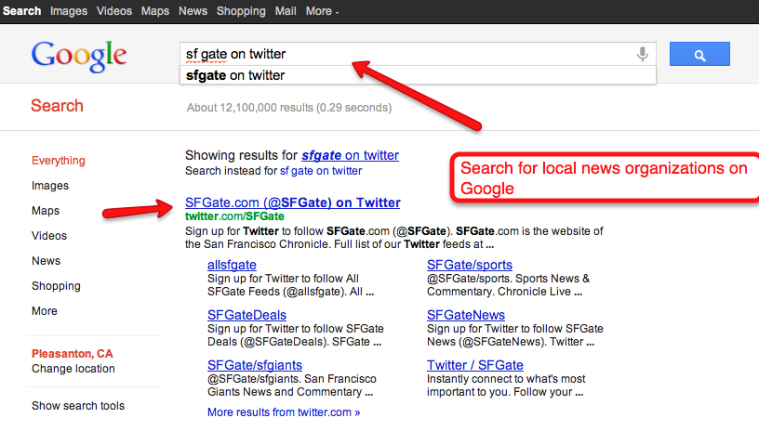The height and width of the screenshot is (431, 759).
Task: Click the microphone voice search icon
Action: pos(642,55)
